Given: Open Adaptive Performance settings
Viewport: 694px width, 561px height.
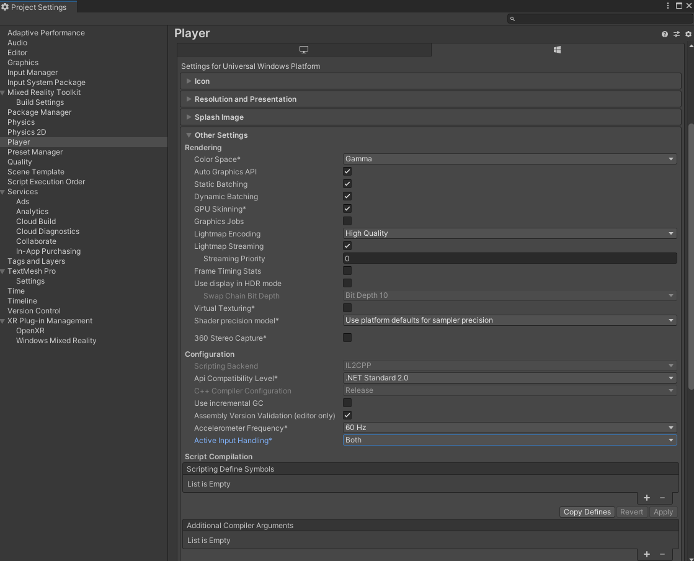Looking at the screenshot, I should click(x=46, y=33).
